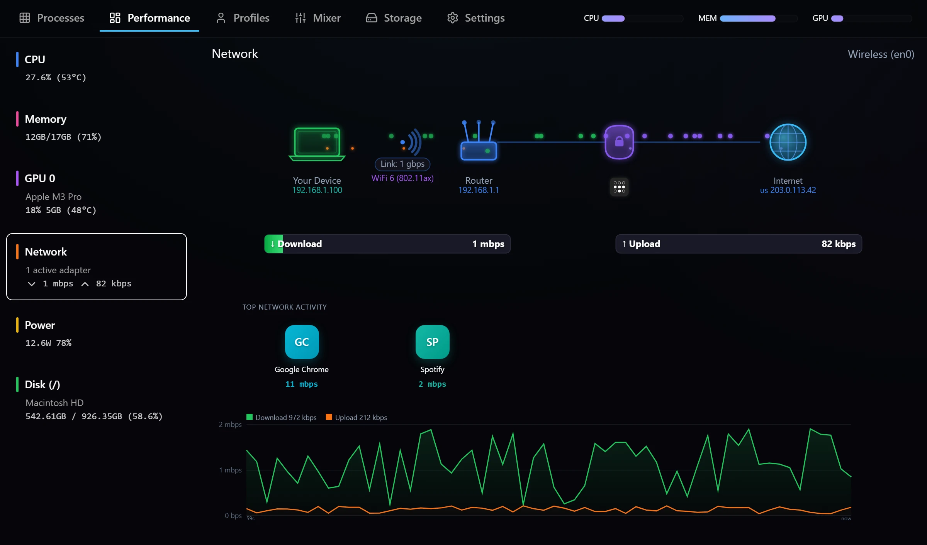Select the Power sidebar item
This screenshot has height=545, width=927.
97,333
